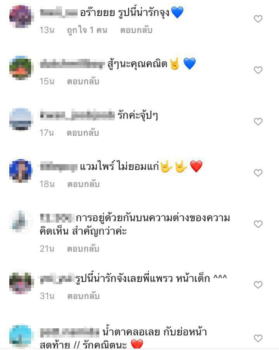Screen dimensions: 279x350
Task: Tap heart beside 'น้ำตาคลอเลย' comment
Action: coord(258,338)
